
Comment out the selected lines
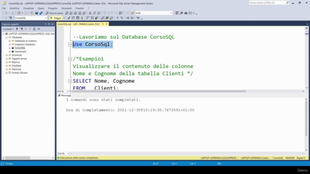coord(117,18)
